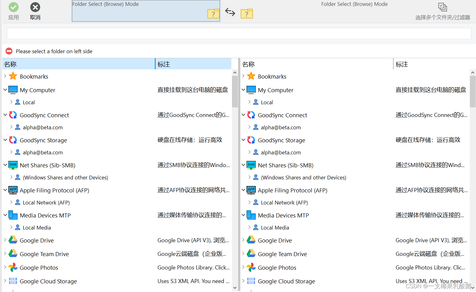Expand Local under left My Computer
Screen dimensions: 476x292
[11, 102]
